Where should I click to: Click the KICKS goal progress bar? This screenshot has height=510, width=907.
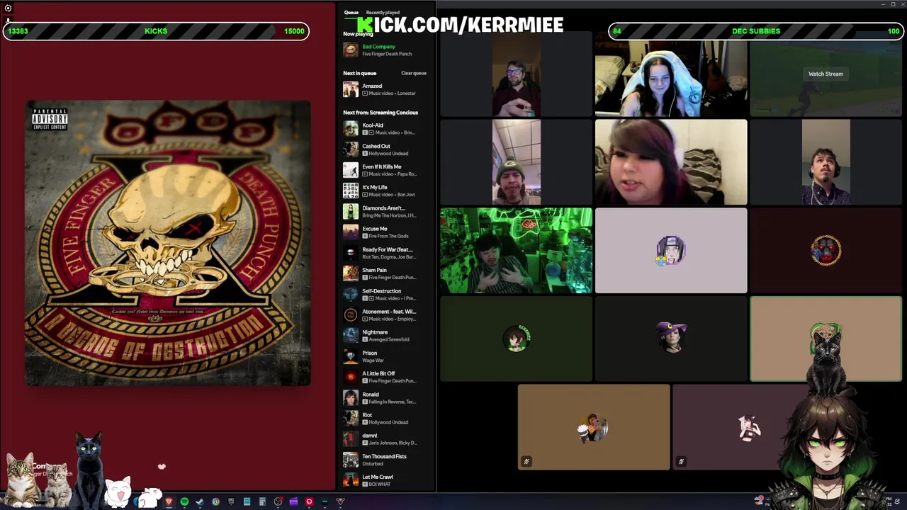[156, 31]
